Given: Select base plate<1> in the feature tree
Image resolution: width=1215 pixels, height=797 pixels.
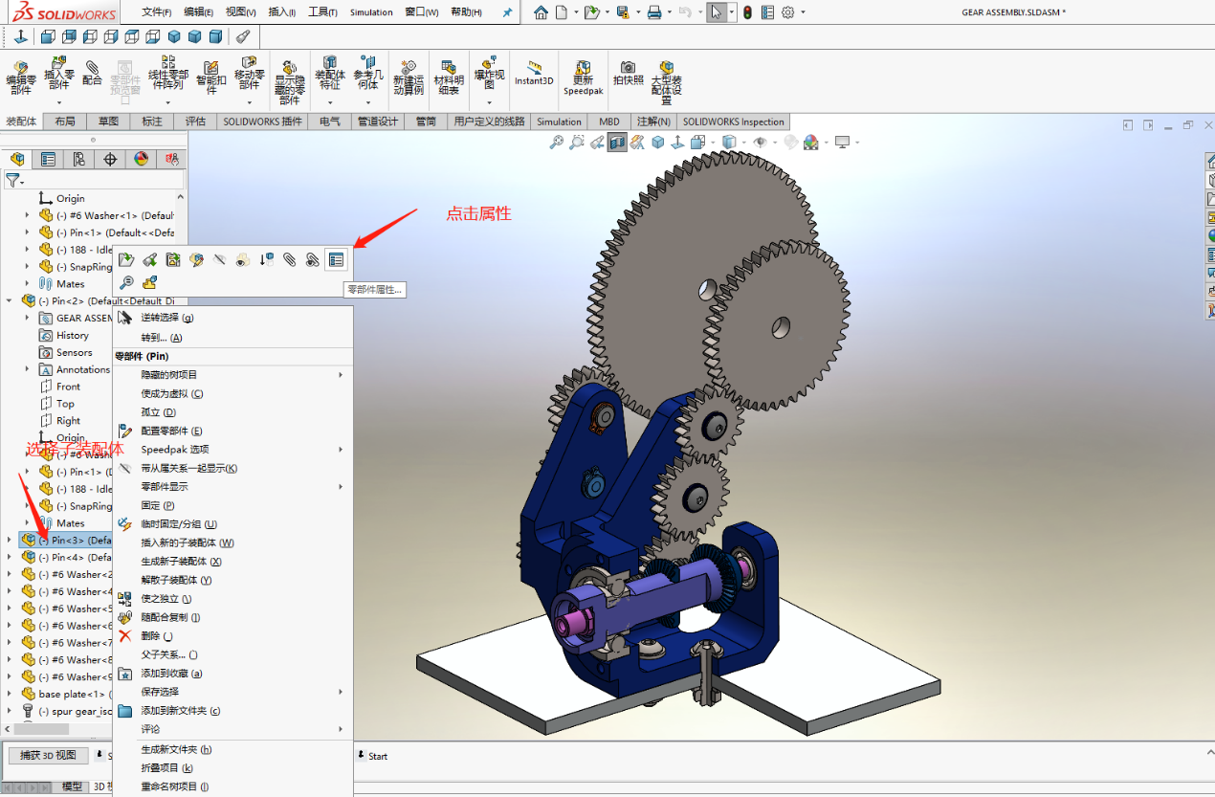Looking at the screenshot, I should pyautogui.click(x=67, y=694).
